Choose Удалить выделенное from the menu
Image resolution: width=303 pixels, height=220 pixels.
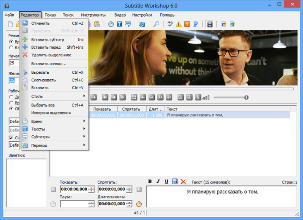[55, 55]
